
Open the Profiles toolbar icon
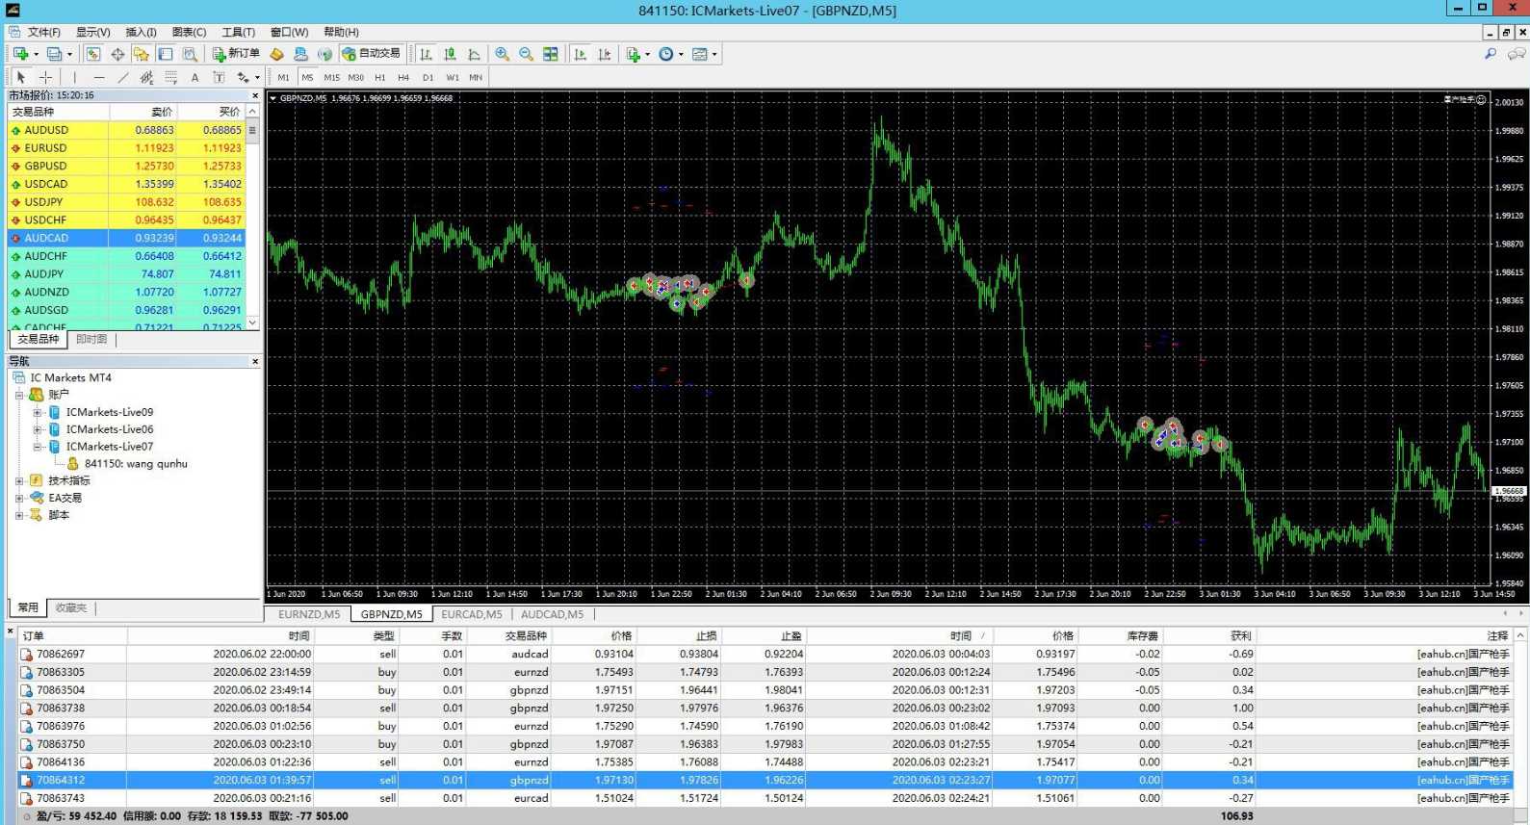[55, 54]
